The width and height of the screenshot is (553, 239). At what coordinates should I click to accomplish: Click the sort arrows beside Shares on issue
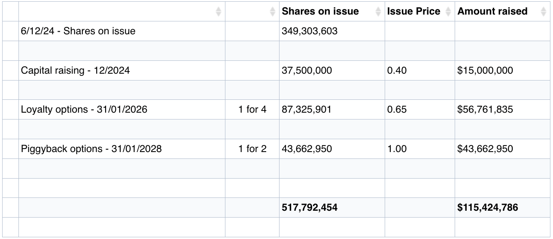click(378, 12)
